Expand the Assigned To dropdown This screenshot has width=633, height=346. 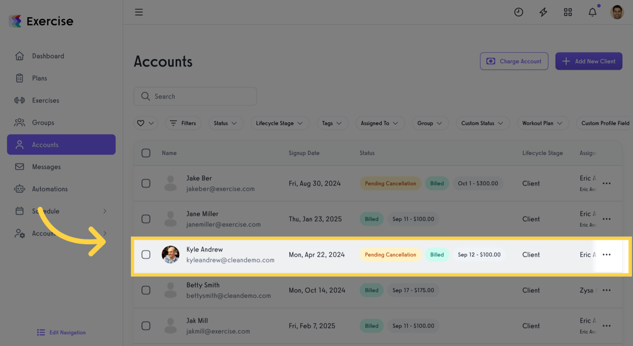pyautogui.click(x=380, y=123)
